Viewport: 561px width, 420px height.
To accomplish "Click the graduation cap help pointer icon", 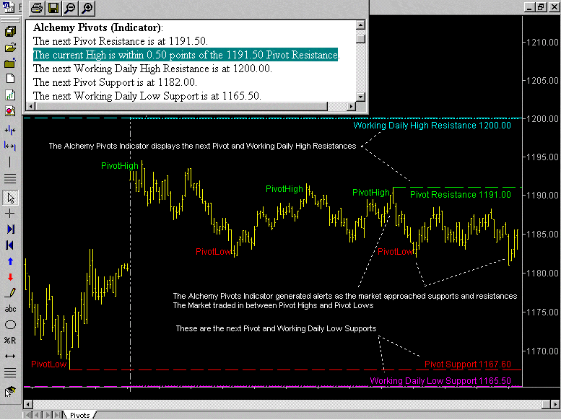I will coord(10,391).
